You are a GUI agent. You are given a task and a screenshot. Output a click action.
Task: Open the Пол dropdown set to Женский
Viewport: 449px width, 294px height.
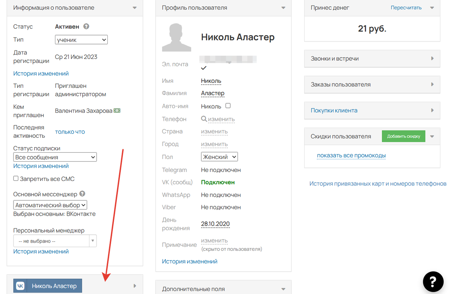point(219,157)
